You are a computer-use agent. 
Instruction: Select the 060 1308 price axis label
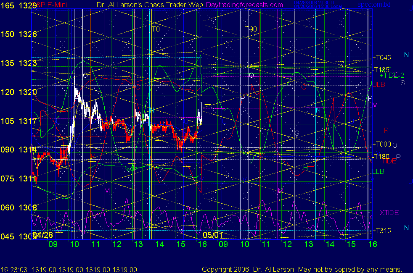click(19, 207)
